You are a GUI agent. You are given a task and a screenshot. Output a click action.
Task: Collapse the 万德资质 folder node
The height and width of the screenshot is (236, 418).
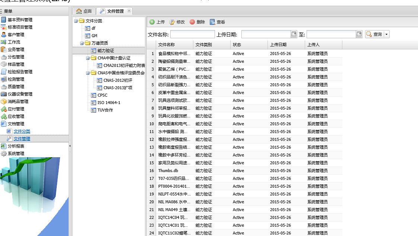[x=82, y=43]
